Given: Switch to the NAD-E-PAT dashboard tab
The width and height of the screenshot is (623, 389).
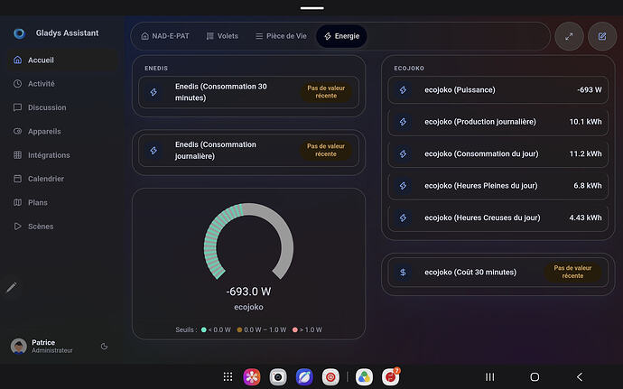Looking at the screenshot, I should coord(165,36).
